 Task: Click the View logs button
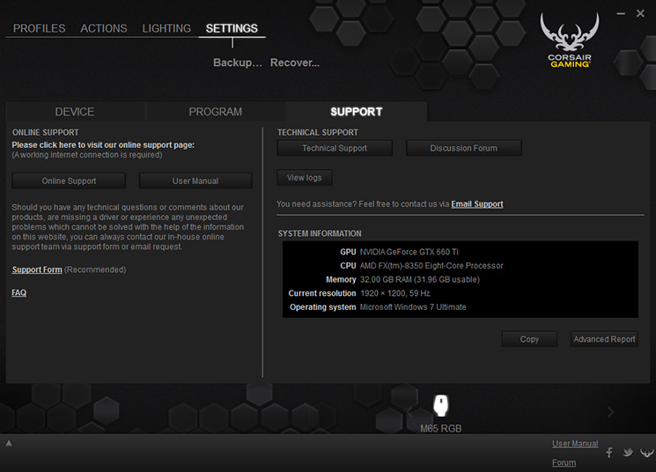coord(304,177)
